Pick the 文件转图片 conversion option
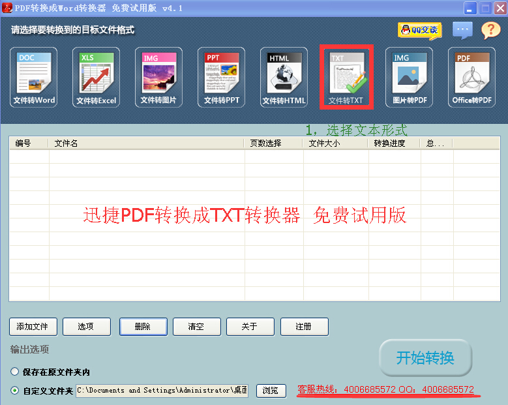 158,77
